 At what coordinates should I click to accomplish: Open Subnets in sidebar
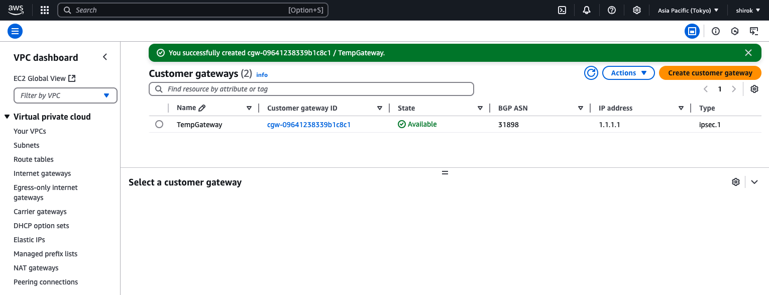(x=27, y=145)
